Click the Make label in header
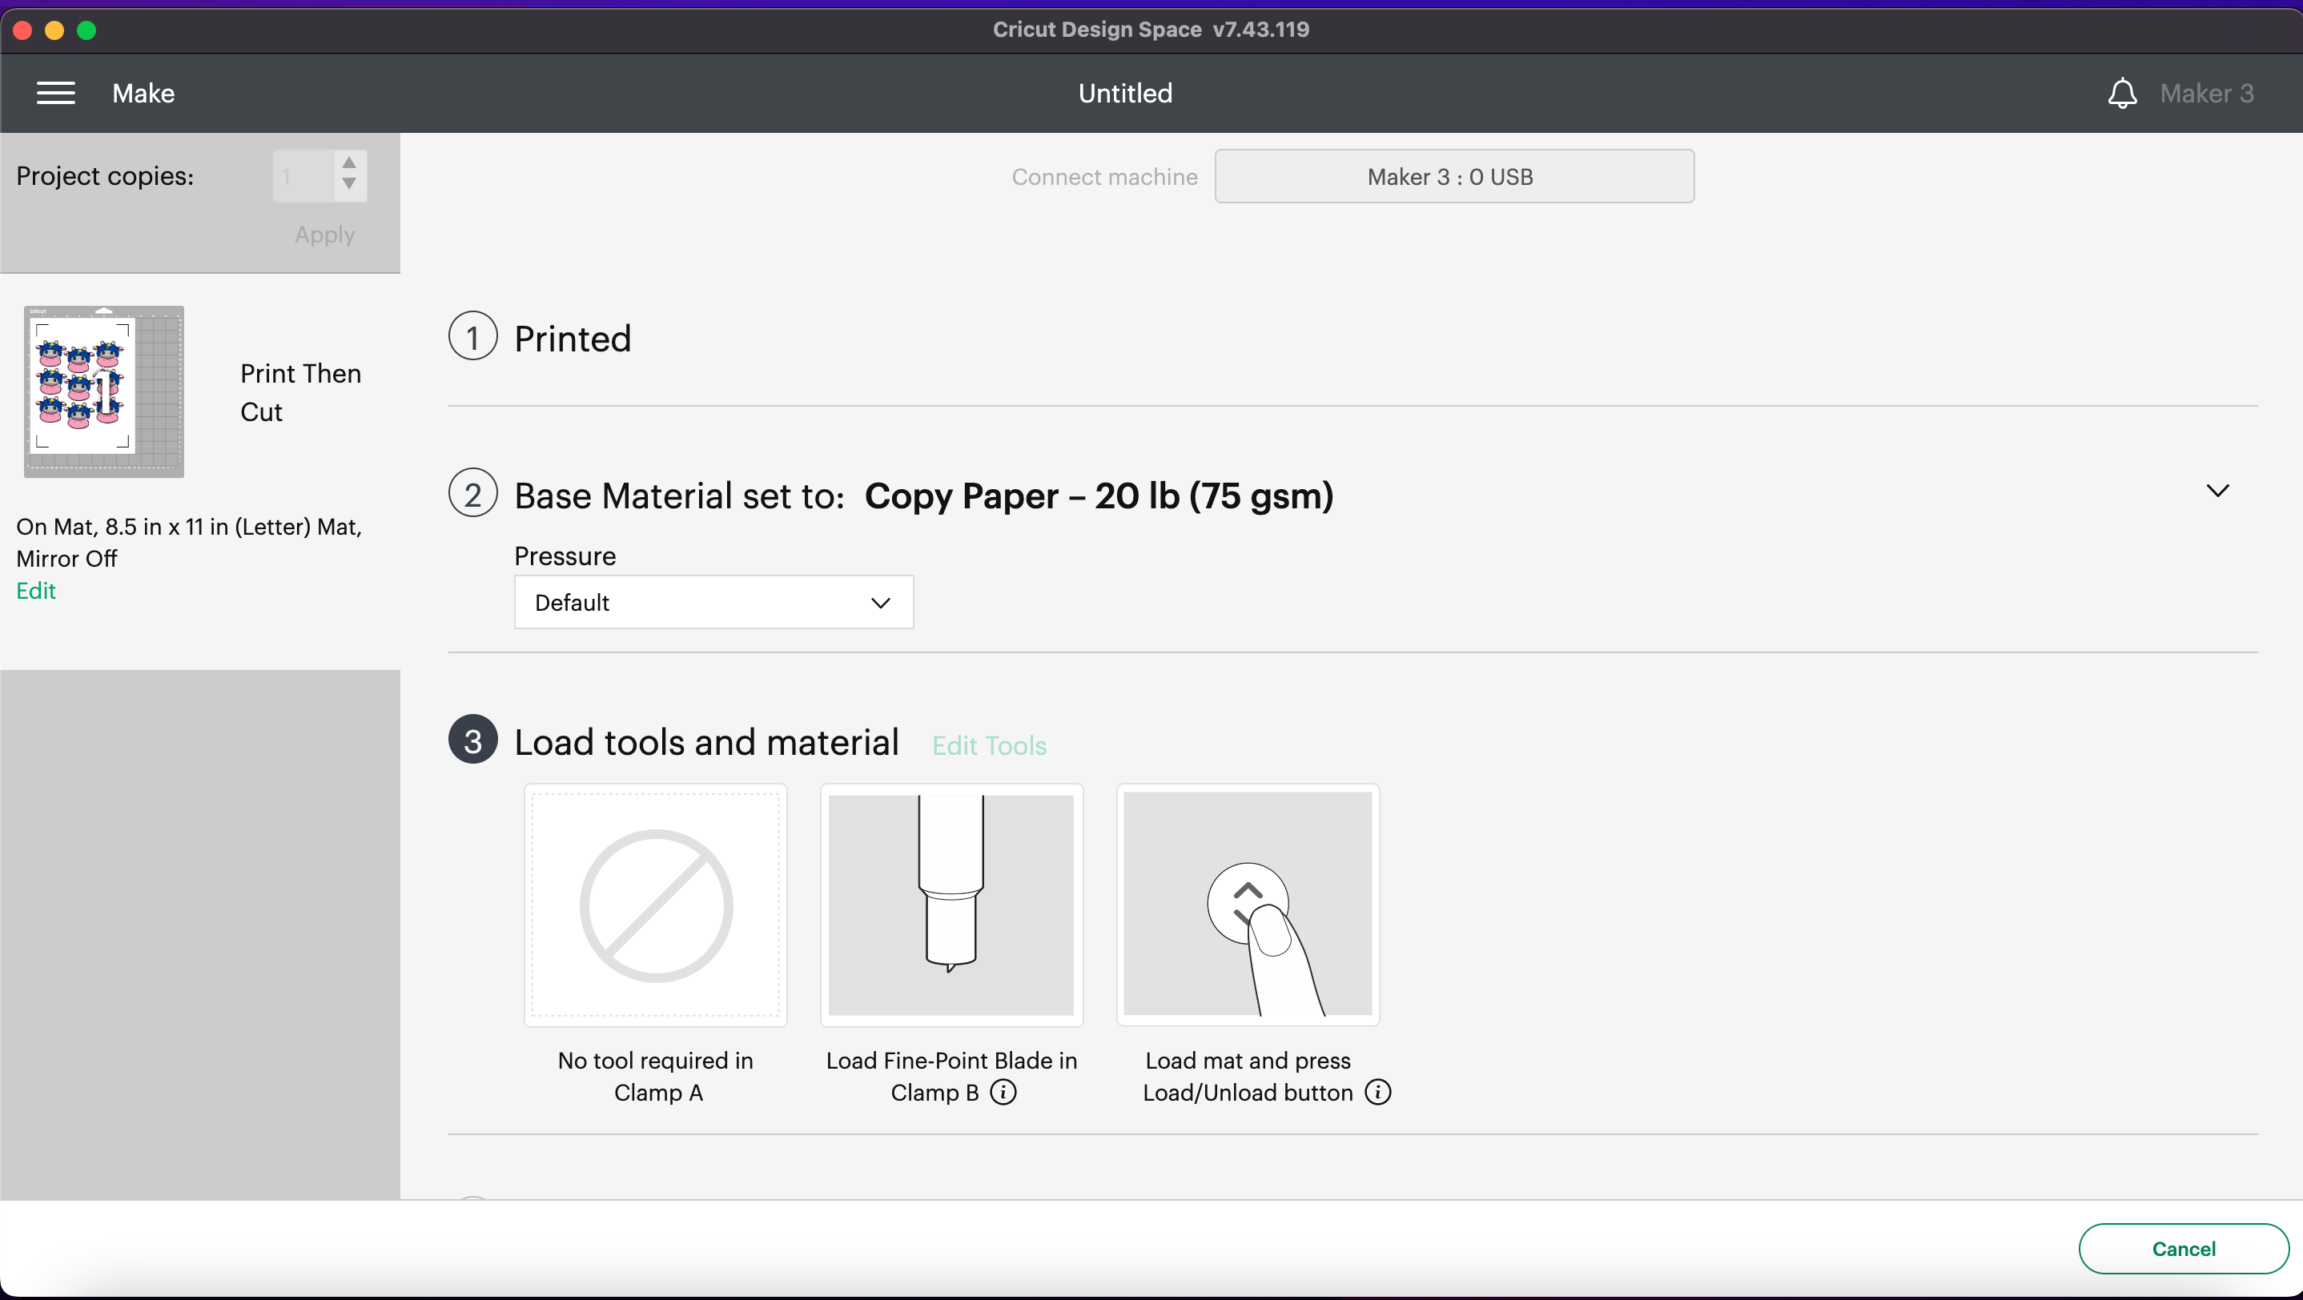 (x=143, y=93)
